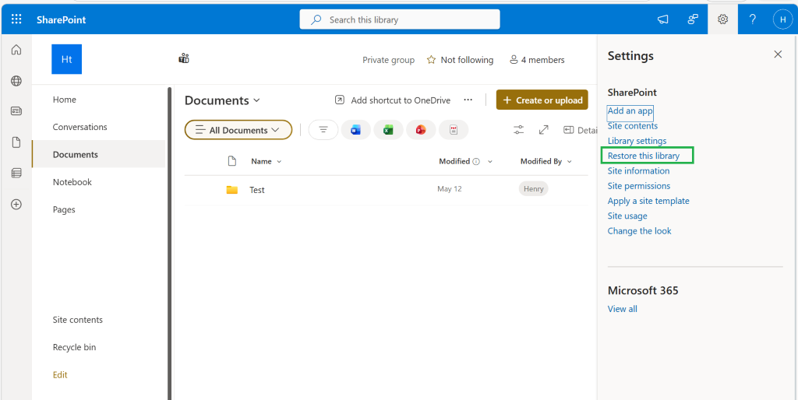Filter by PDF files icon
Viewport: 798px width, 400px height.
454,130
